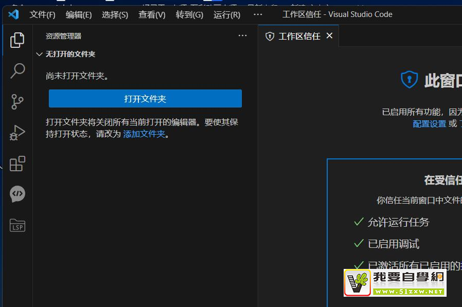Open the 文件(F) menu
Screen dimensions: 462x307
pyautogui.click(x=42, y=14)
